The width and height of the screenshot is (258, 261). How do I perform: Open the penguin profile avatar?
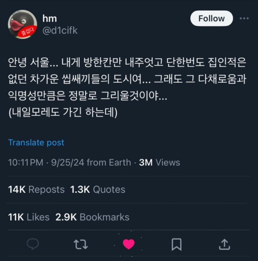(22, 24)
